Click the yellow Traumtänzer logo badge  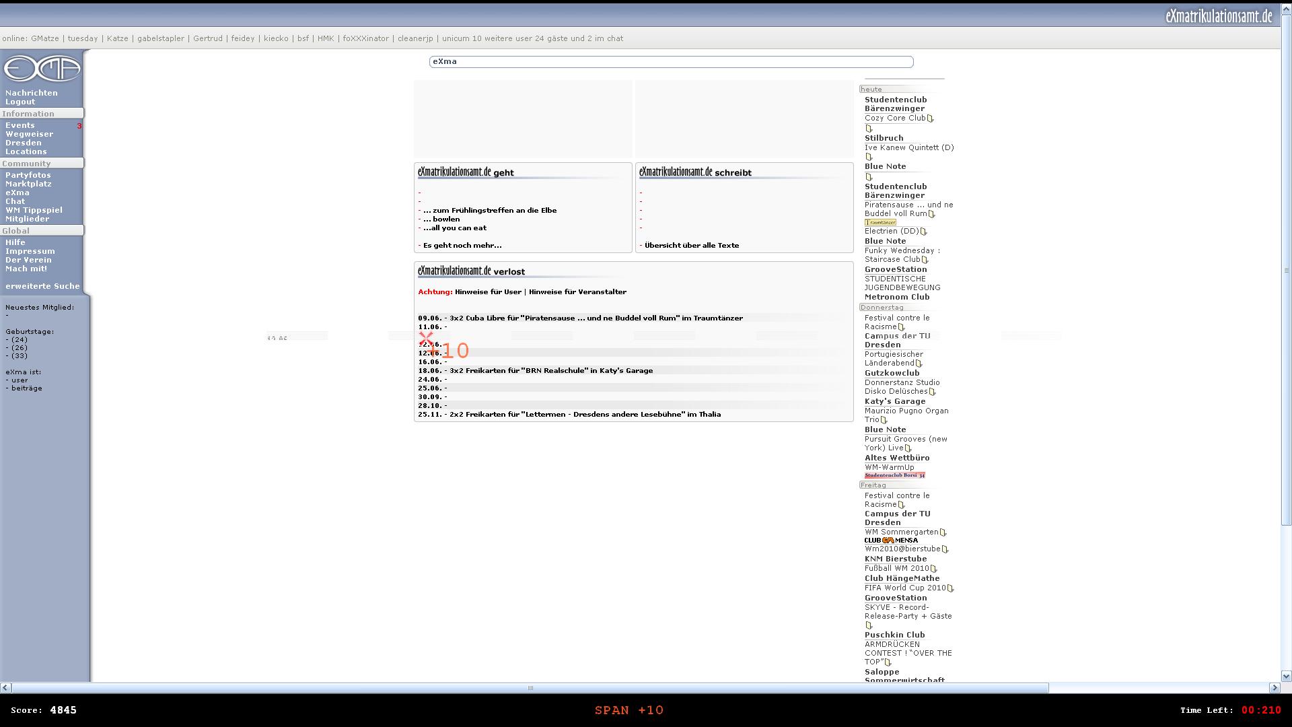pos(880,222)
